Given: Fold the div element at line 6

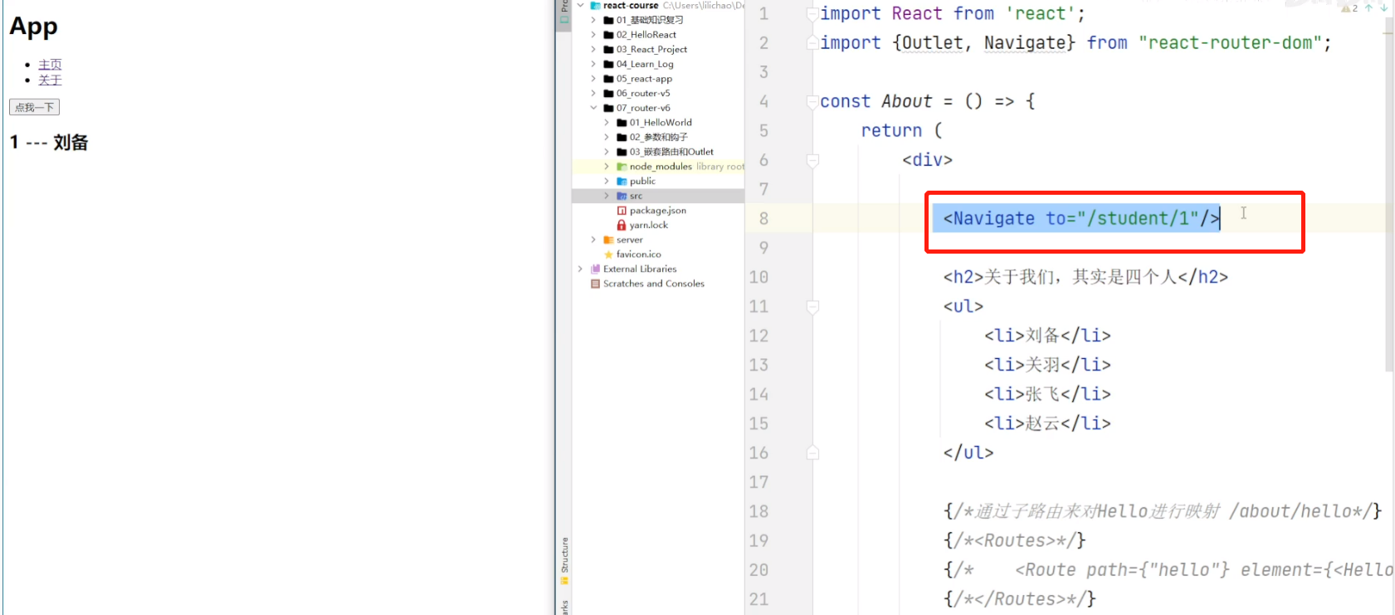Looking at the screenshot, I should pyautogui.click(x=813, y=160).
